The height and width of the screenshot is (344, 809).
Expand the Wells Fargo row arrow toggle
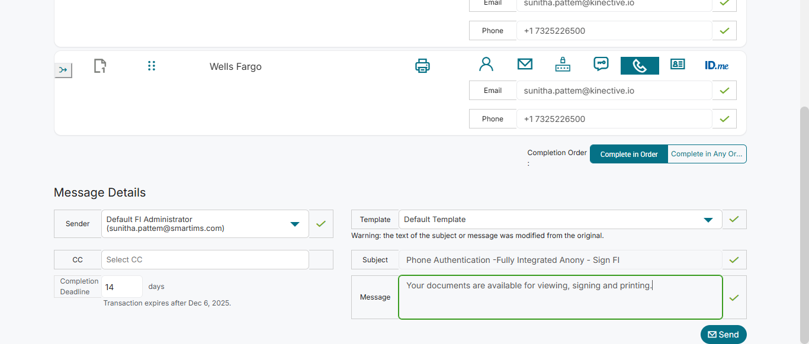click(63, 70)
